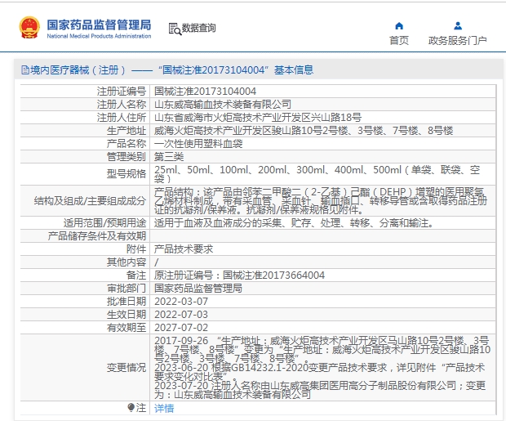Click the lightbulb icon beside 注
This screenshot has width=506, height=421.
click(131, 407)
